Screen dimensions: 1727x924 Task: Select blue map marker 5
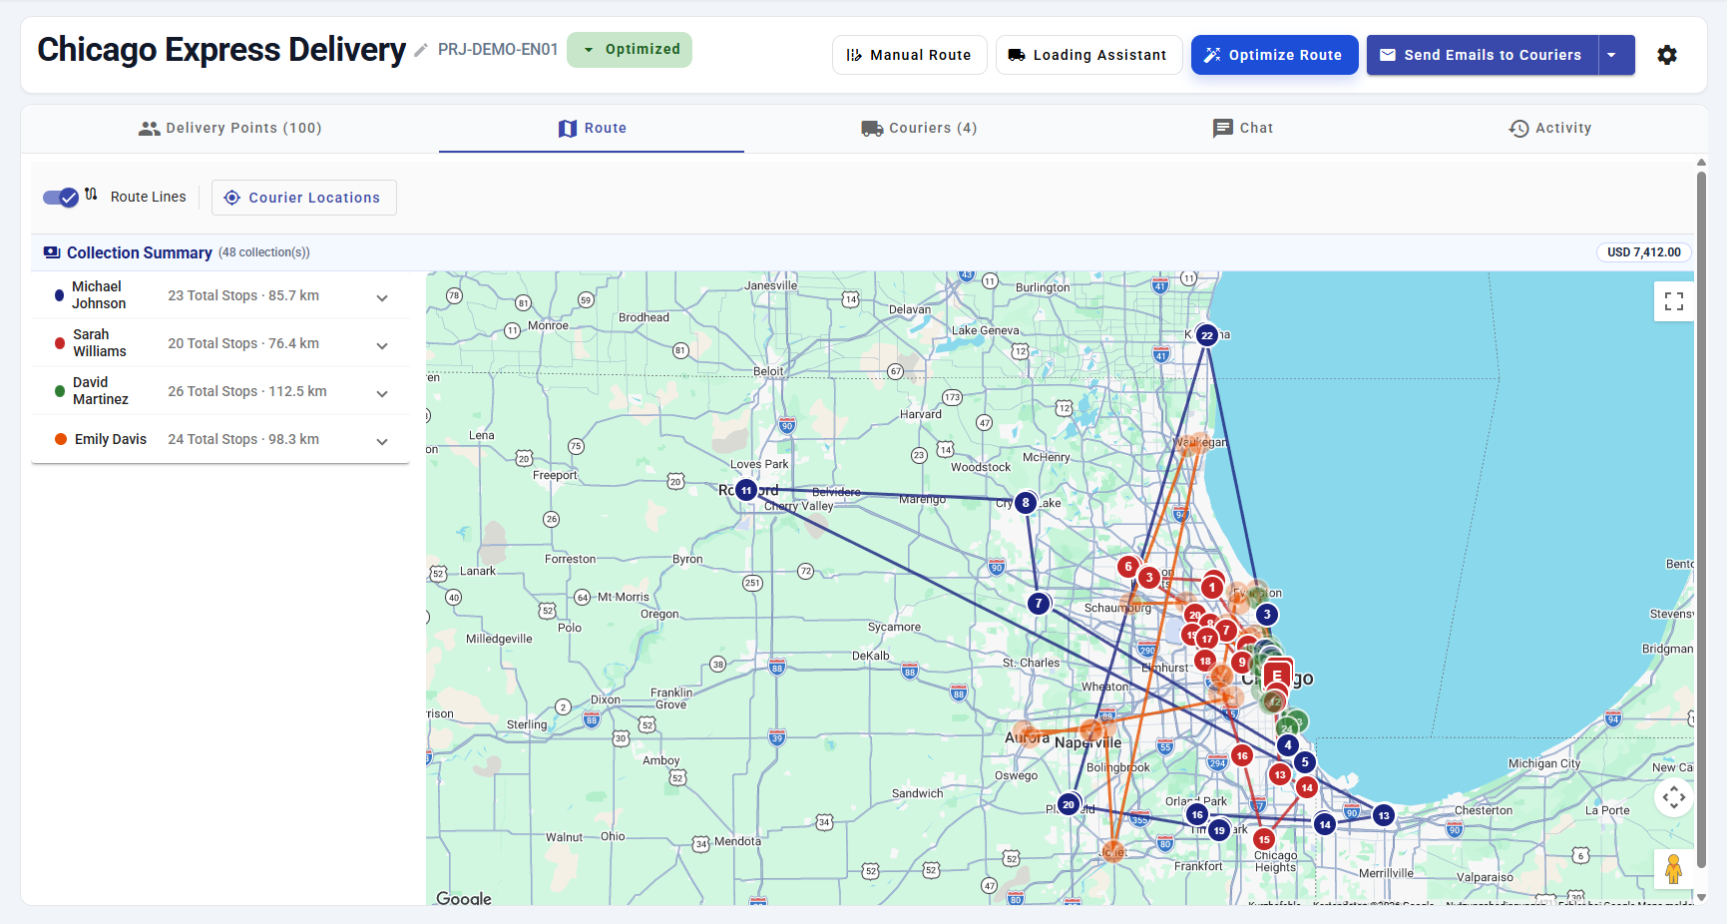click(x=1305, y=761)
